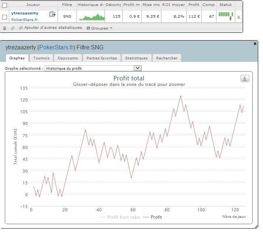Open the Statistiques tab
The image size is (263, 233).
point(136,58)
